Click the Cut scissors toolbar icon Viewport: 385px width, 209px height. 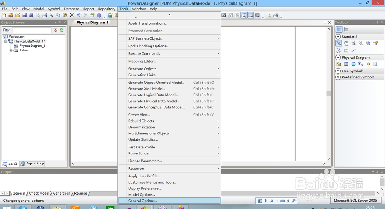coord(51,15)
